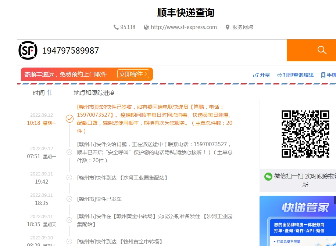336x246 pixels.
Task: Toggle the time sort order arrows
Action: 50,93
